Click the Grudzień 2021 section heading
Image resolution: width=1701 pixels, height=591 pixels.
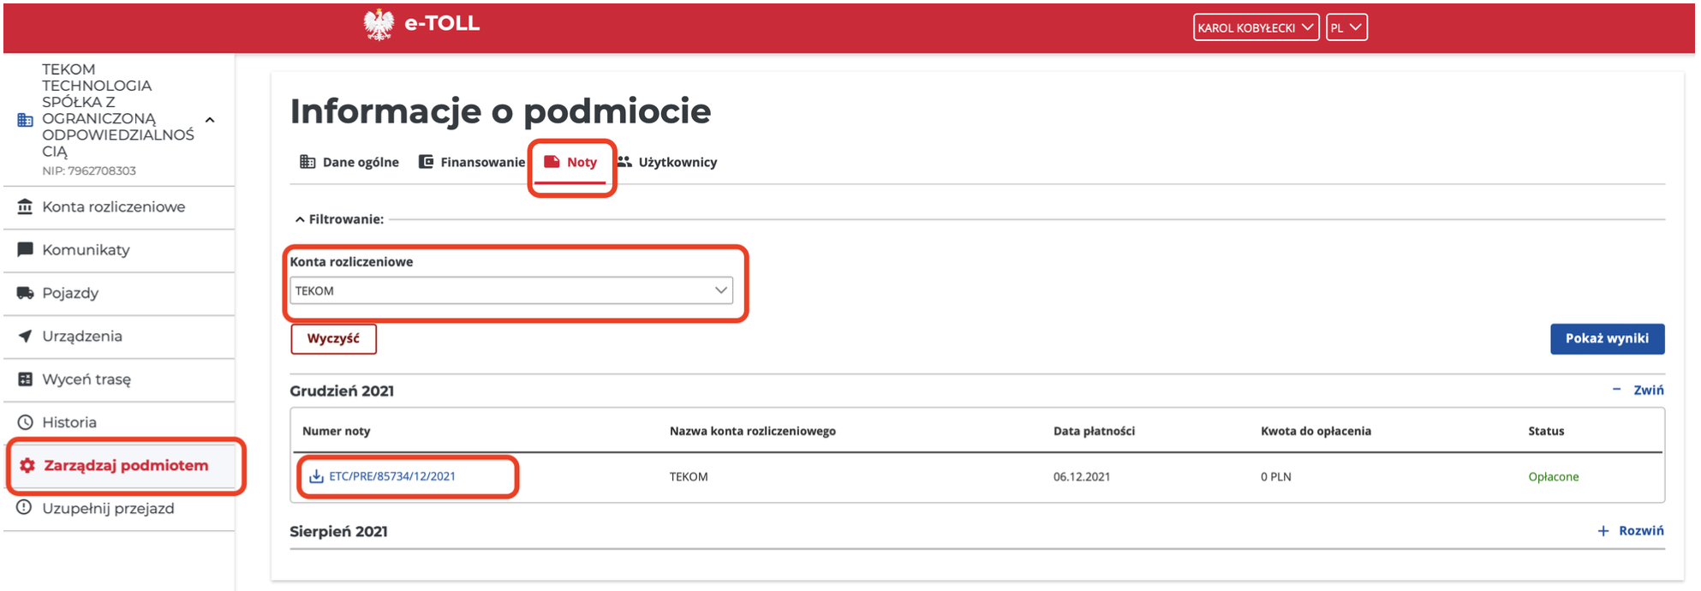(x=342, y=391)
